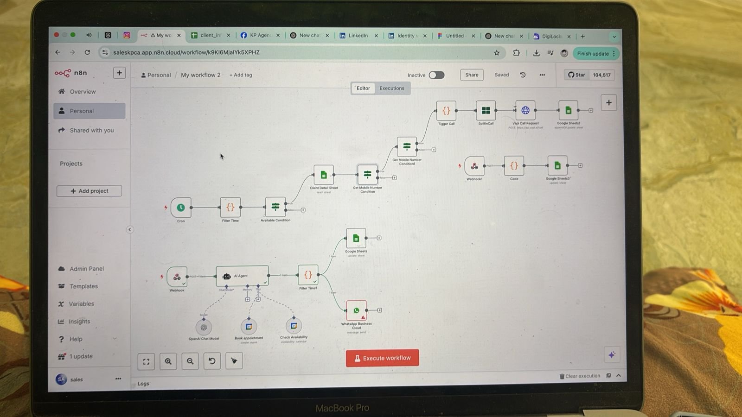742x417 pixels.
Task: Open the Google Sheets3 node
Action: click(557, 166)
